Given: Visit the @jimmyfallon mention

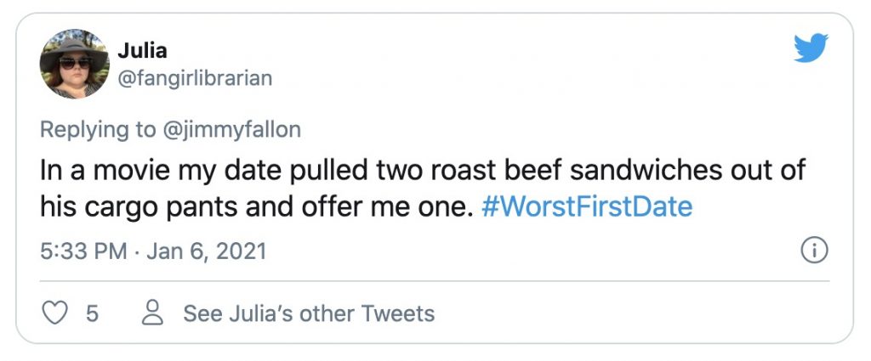Looking at the screenshot, I should [232, 129].
